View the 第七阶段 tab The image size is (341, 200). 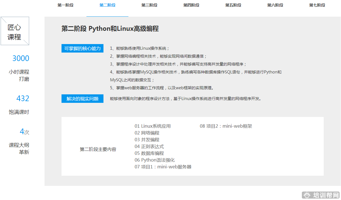[317, 5]
